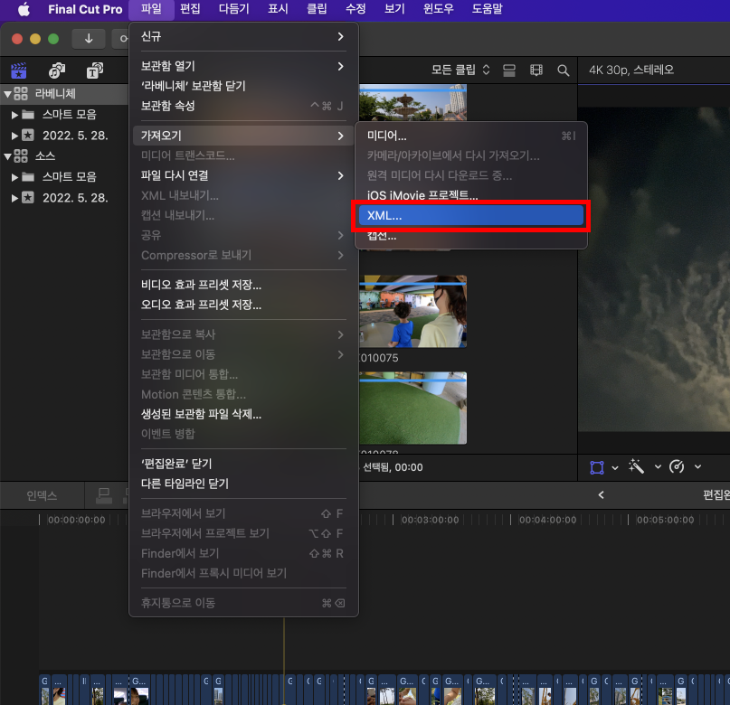Open the 윈도우 menu
This screenshot has width=730, height=705.
point(438,9)
